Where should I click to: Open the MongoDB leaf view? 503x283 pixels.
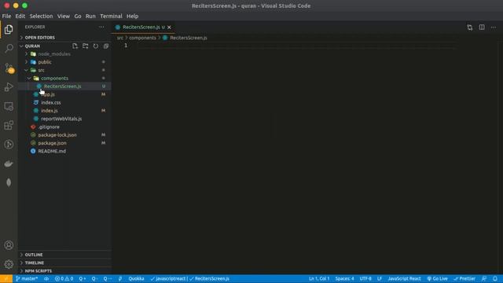(9, 182)
